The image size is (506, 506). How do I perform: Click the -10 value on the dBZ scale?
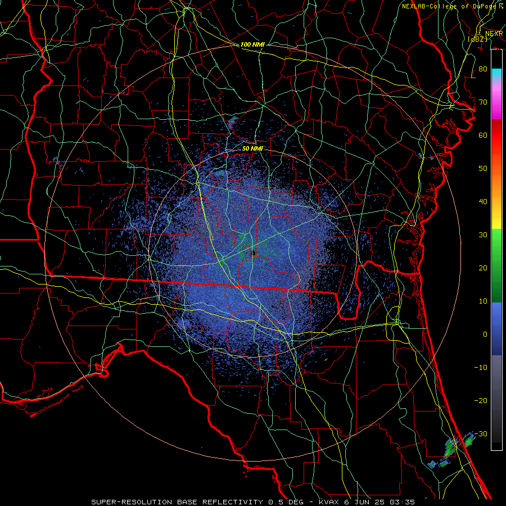click(x=481, y=368)
